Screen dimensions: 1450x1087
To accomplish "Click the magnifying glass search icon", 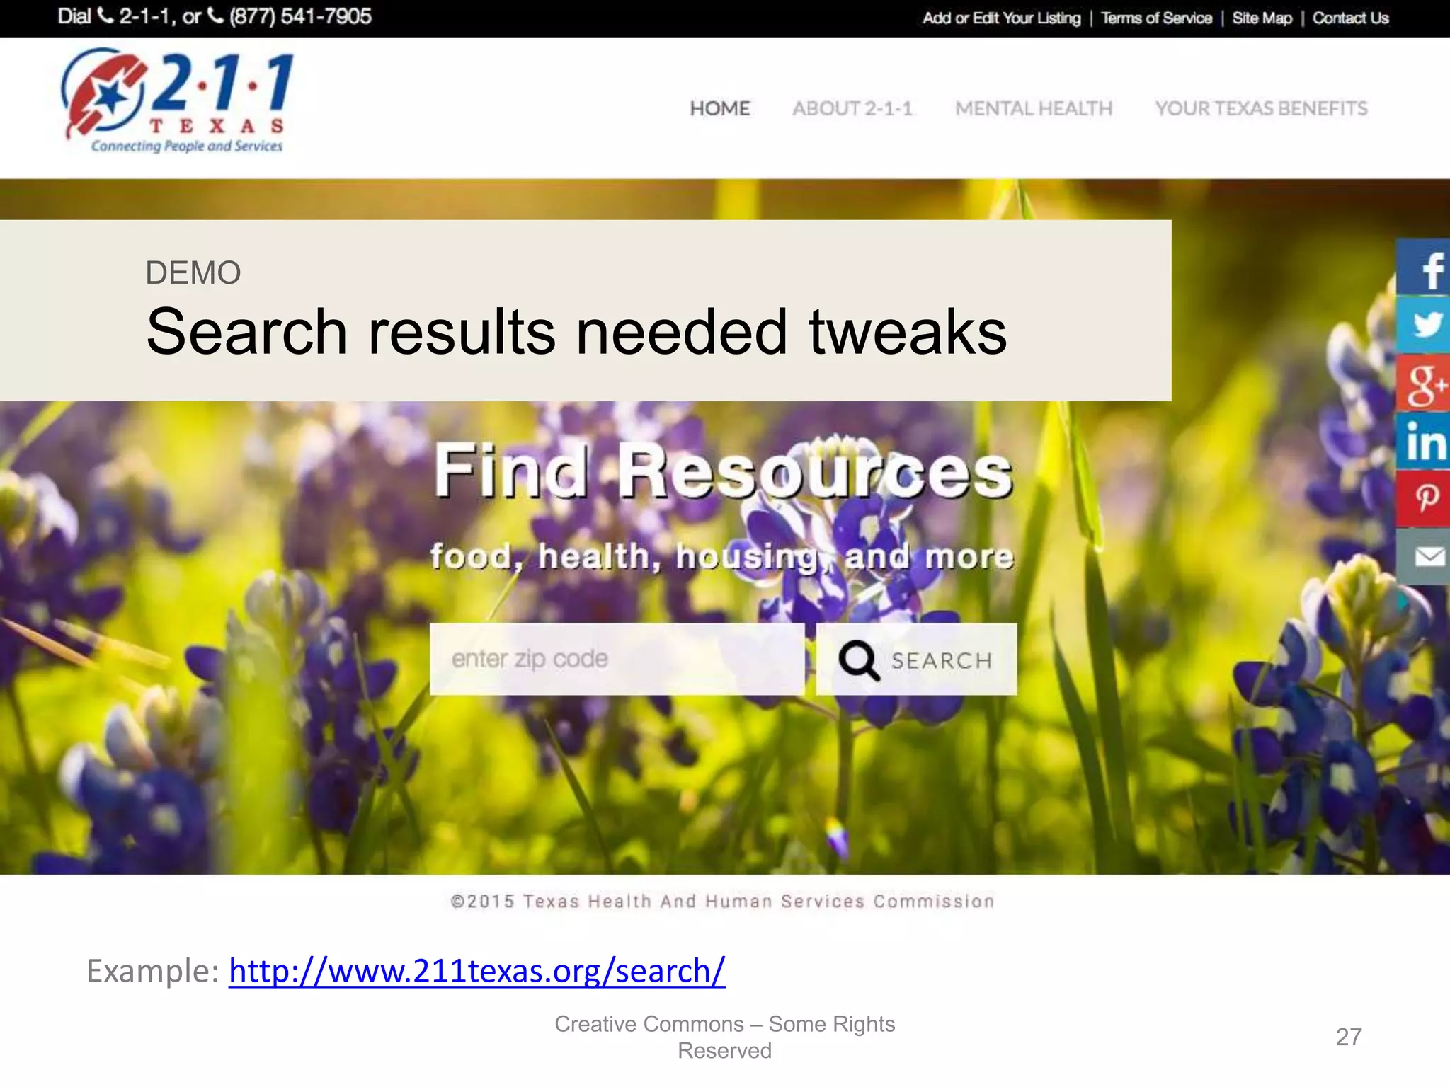I will (x=859, y=660).
